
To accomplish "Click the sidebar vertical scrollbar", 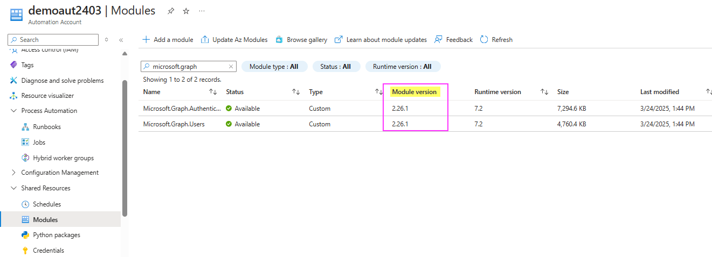I will (x=125, y=148).
